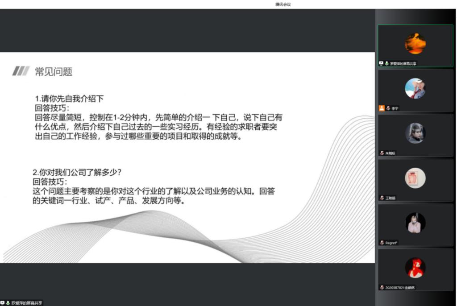
Task: Click the orange host icon beside 李宁
Action: click(x=382, y=108)
